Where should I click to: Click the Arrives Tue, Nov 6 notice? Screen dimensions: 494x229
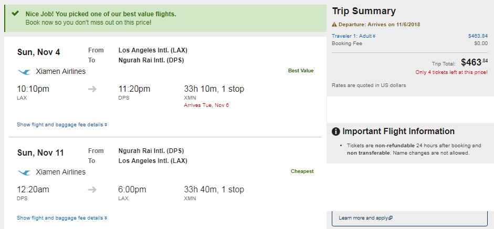(206, 105)
